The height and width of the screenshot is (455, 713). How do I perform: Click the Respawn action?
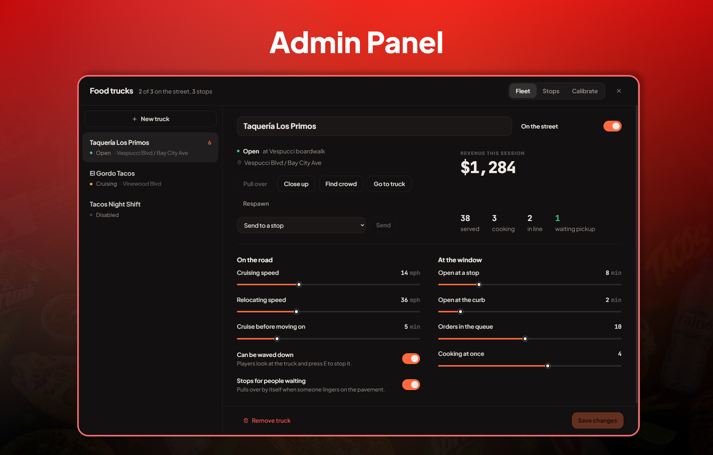click(256, 204)
